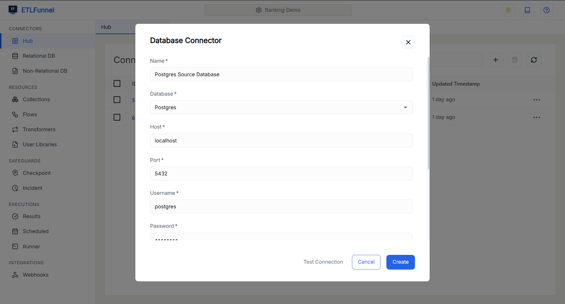Click the Host input containing localhost
Image resolution: width=565 pixels, height=304 pixels.
point(281,140)
